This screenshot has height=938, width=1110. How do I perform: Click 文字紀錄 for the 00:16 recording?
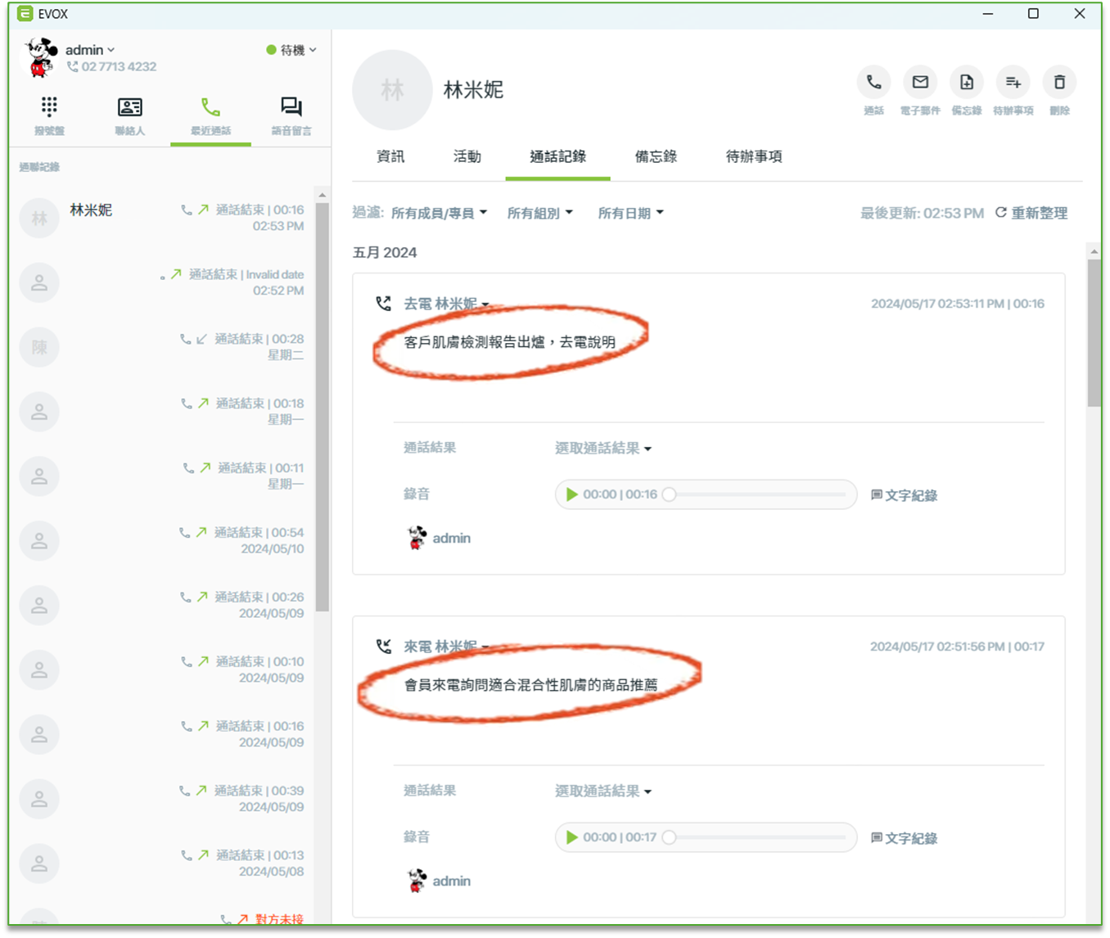coord(904,495)
